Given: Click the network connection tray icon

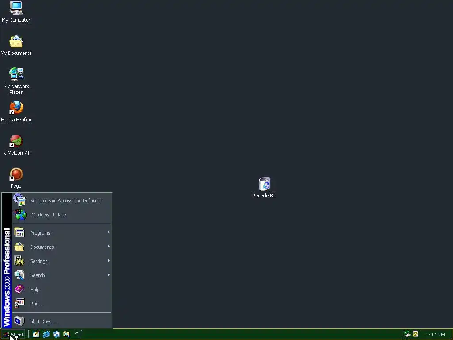Looking at the screenshot, I should [x=407, y=334].
